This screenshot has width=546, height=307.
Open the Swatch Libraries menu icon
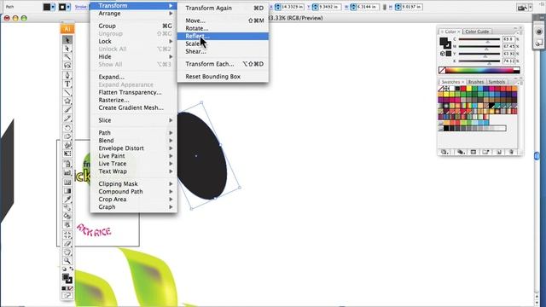point(444,152)
